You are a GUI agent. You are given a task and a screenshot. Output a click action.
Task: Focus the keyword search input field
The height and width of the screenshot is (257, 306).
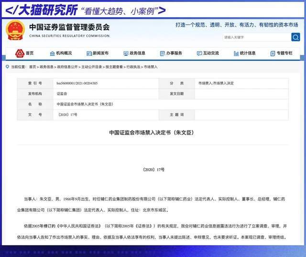click(x=257, y=37)
